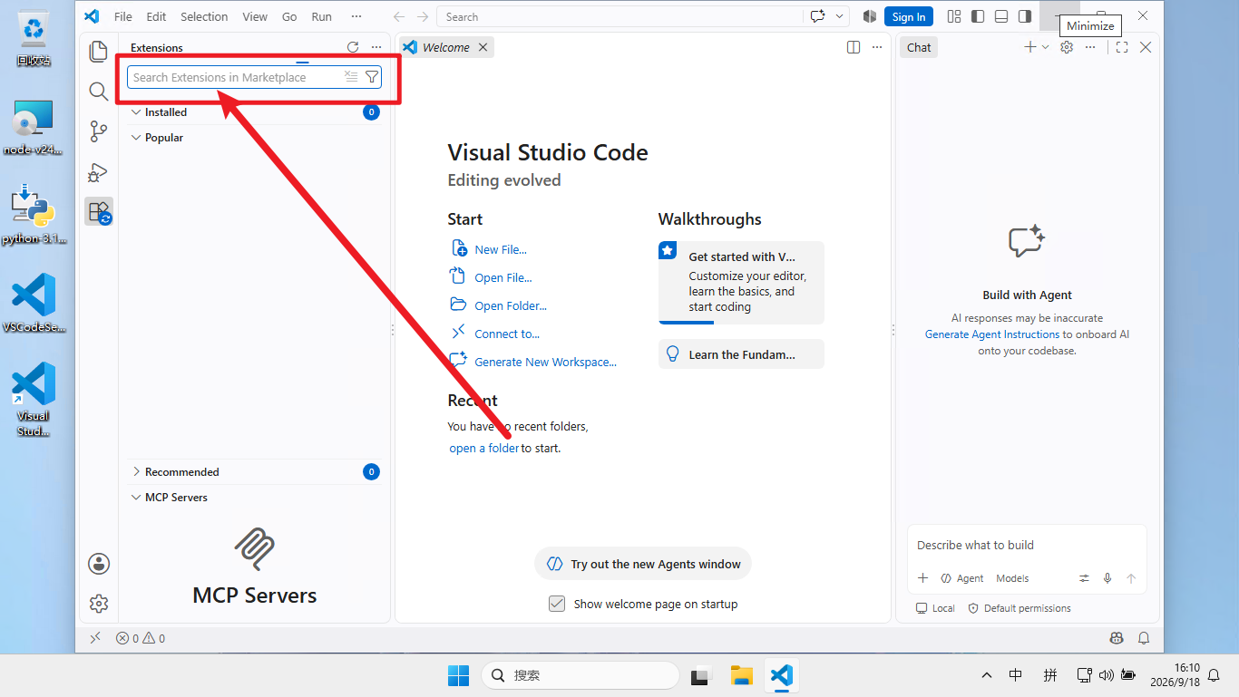Open the Explorer view in activity bar
Screen dimensions: 1239x697
[99, 52]
